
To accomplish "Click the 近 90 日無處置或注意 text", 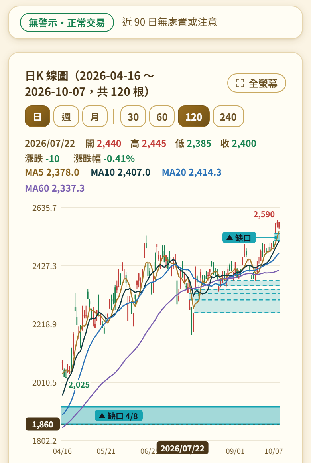I will 170,22.
